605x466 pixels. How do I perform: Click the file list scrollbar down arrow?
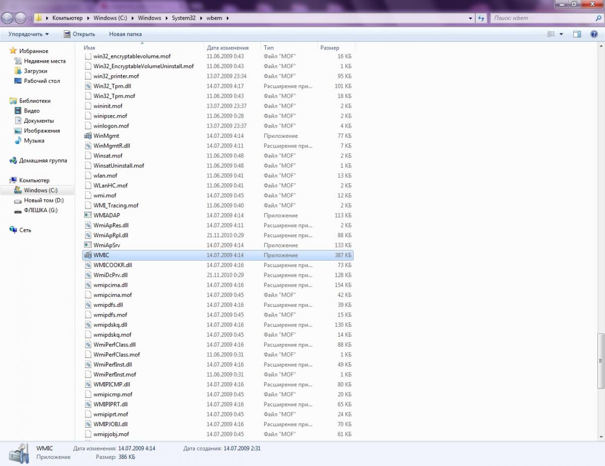600,437
